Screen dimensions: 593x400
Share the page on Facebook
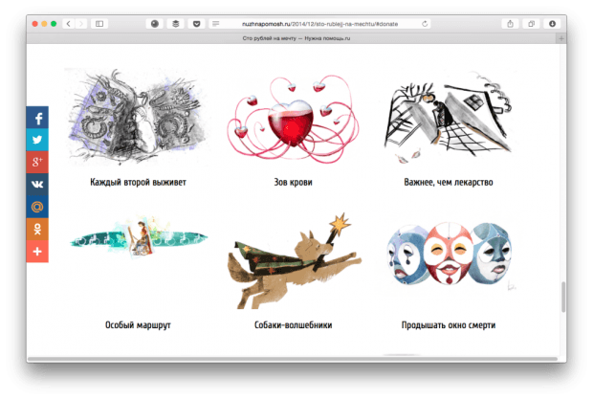[37, 119]
